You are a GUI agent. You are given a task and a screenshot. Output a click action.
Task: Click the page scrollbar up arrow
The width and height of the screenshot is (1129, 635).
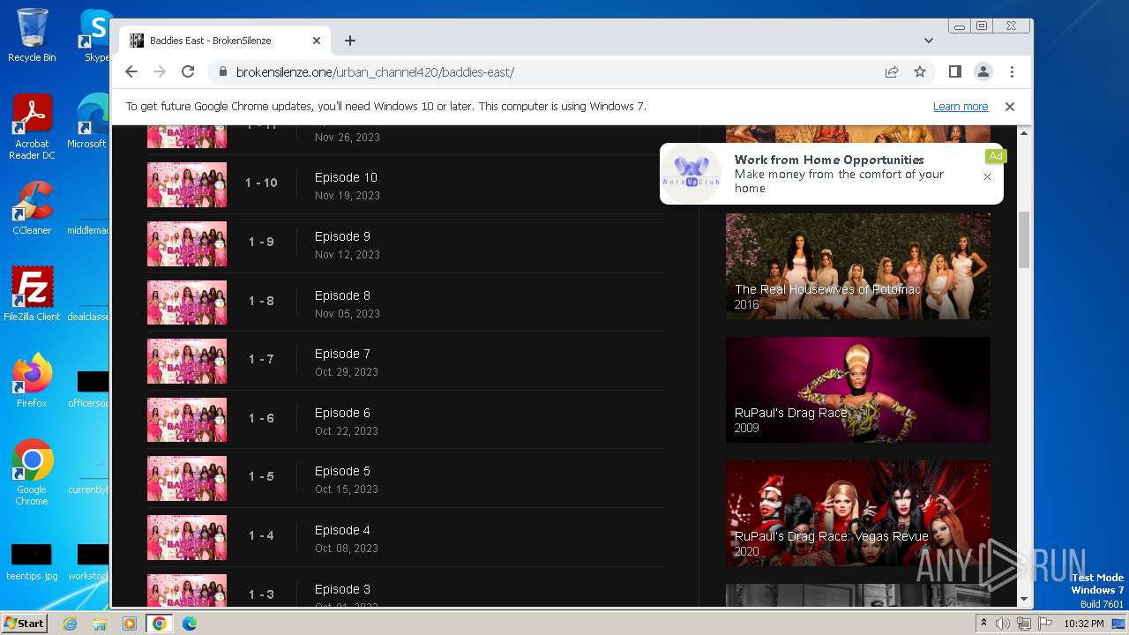1024,133
